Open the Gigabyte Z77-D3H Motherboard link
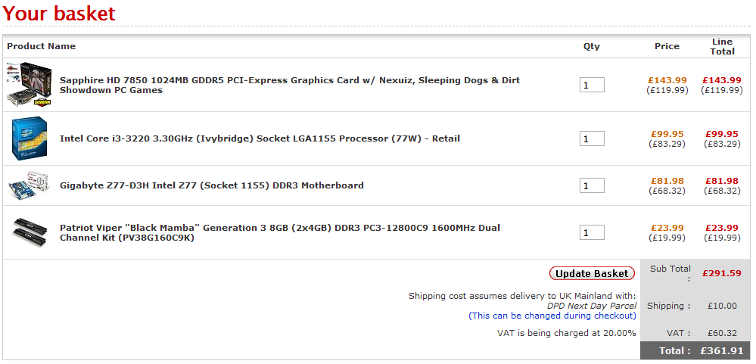This screenshot has height=364, width=756. (x=211, y=185)
